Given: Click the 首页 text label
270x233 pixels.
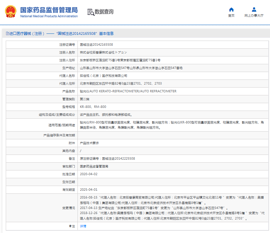Looking at the screenshot, I should tap(231, 16).
